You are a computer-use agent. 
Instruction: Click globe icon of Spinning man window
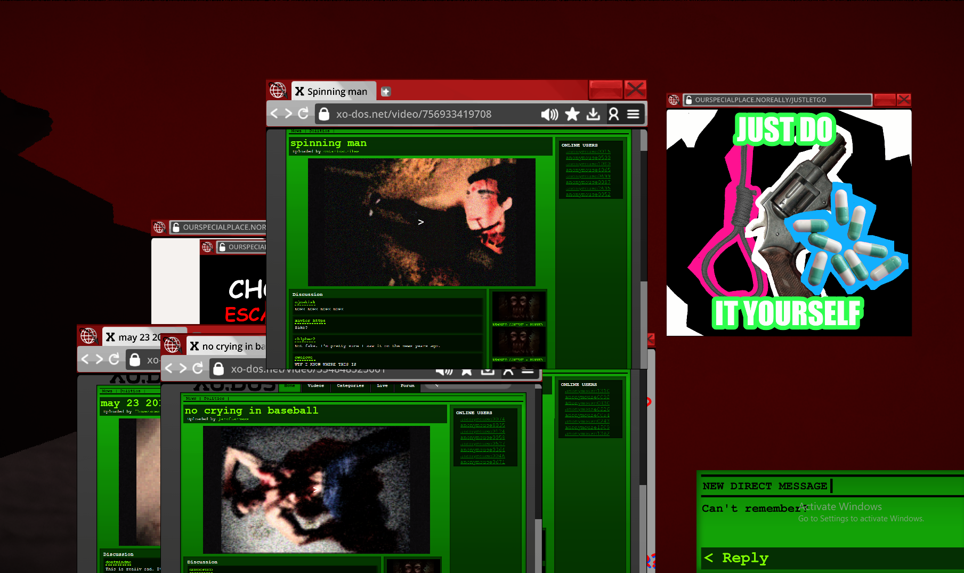(278, 91)
